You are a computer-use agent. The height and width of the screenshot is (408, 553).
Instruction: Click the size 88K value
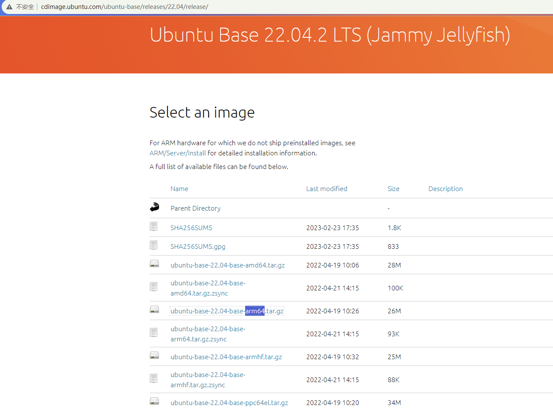tap(394, 380)
